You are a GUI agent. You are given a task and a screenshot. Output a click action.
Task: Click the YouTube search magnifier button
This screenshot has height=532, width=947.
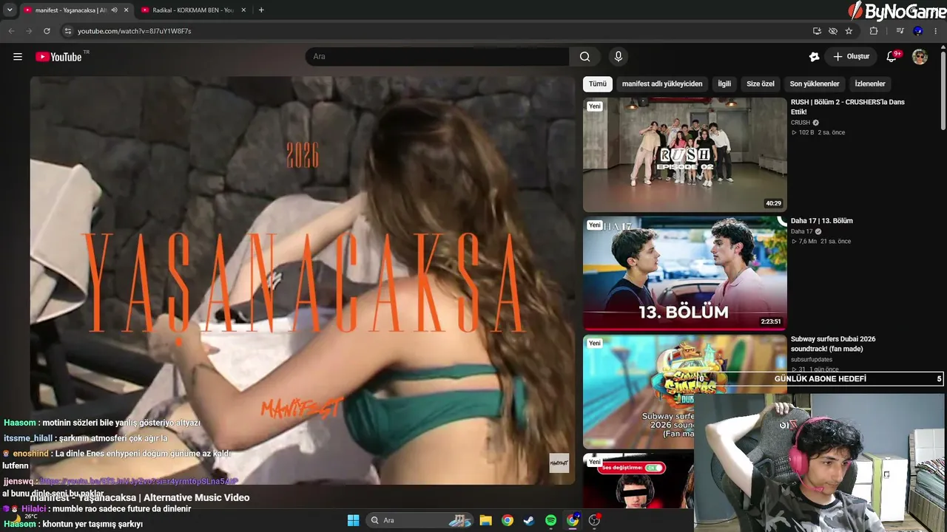pos(584,57)
